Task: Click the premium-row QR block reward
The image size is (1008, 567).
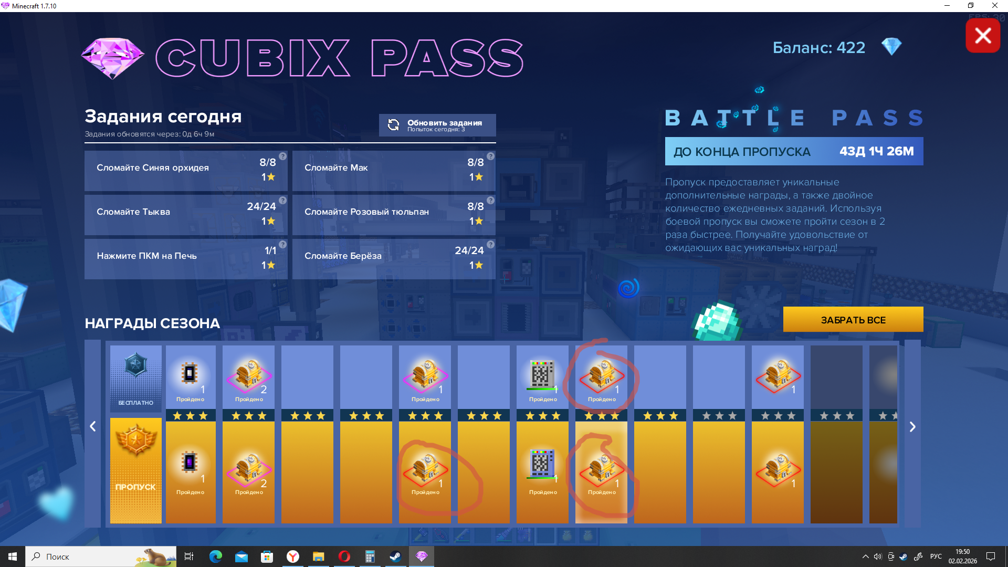Action: (542, 464)
